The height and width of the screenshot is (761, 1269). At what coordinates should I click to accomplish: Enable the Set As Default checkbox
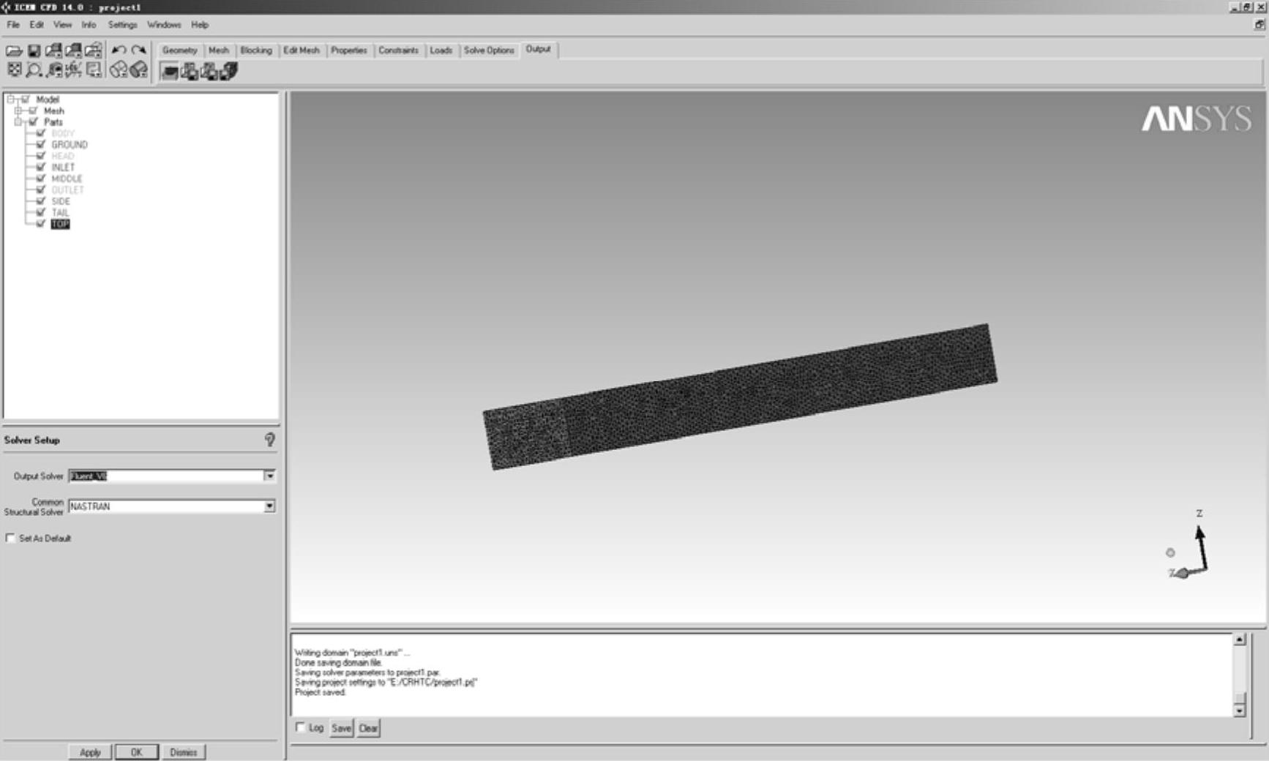click(x=10, y=539)
